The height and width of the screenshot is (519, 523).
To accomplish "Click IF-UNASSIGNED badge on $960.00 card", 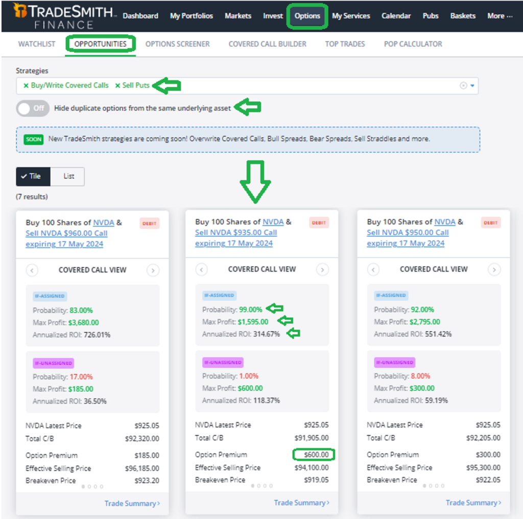I will [x=53, y=363].
